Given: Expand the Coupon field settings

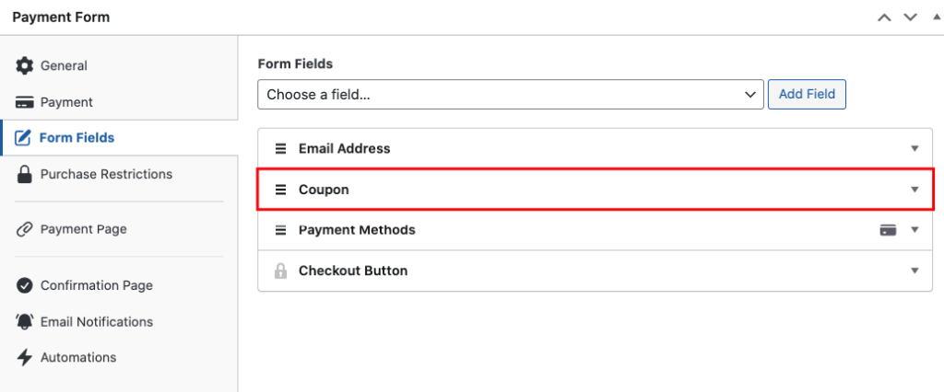Looking at the screenshot, I should 914,190.
